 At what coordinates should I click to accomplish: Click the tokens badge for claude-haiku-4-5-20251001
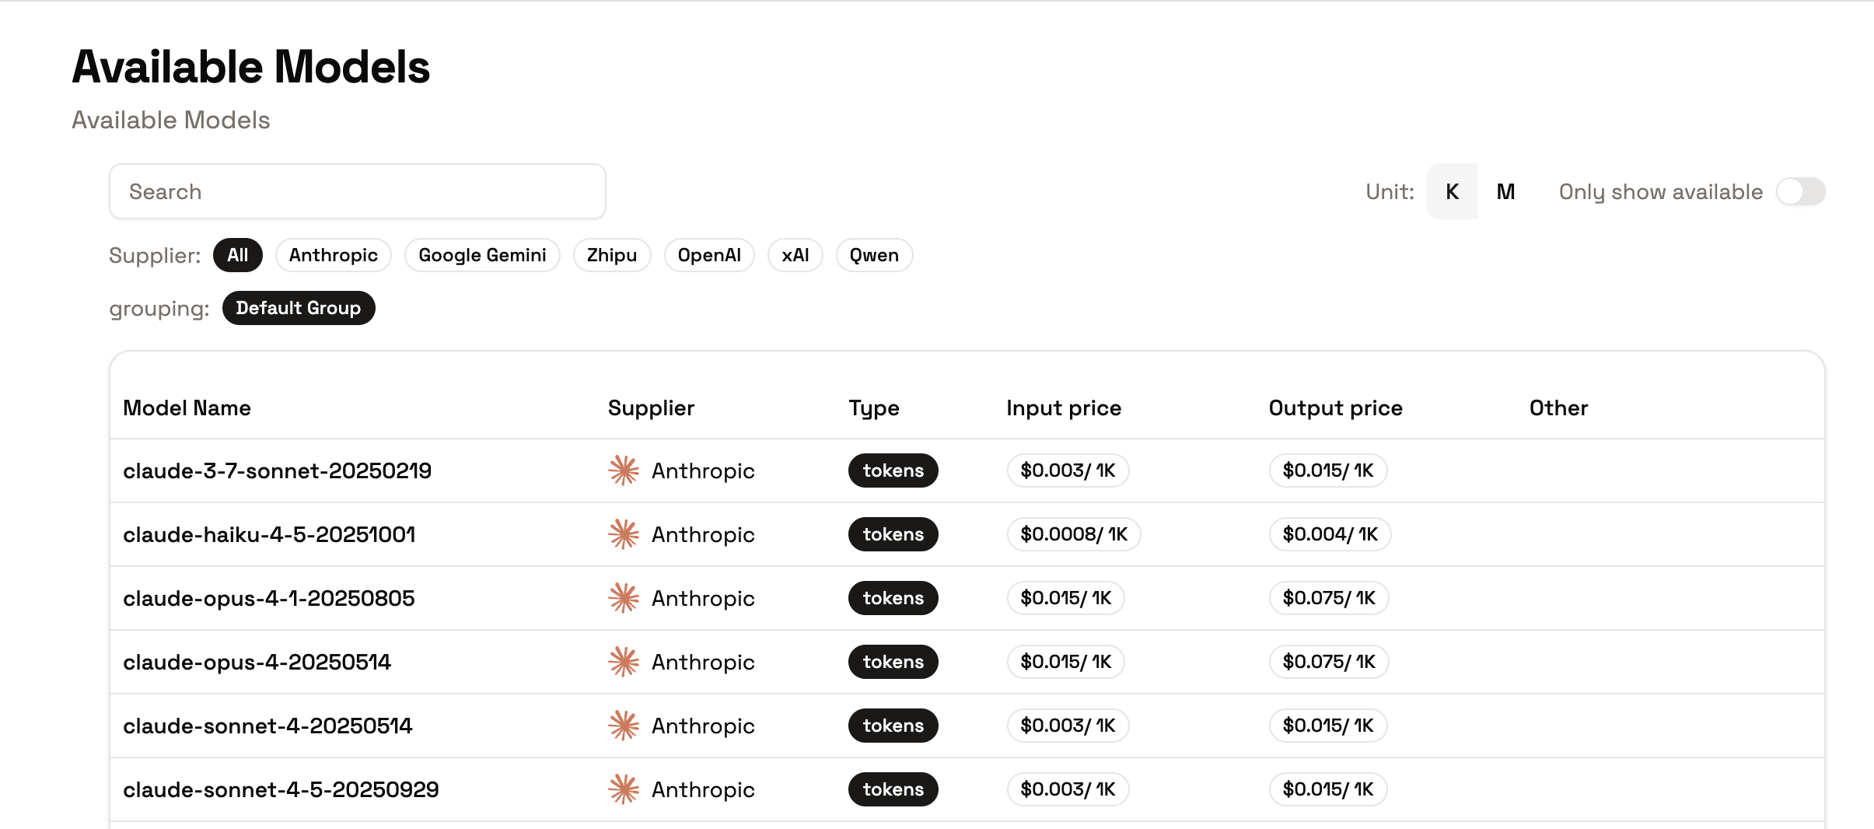pyautogui.click(x=893, y=534)
